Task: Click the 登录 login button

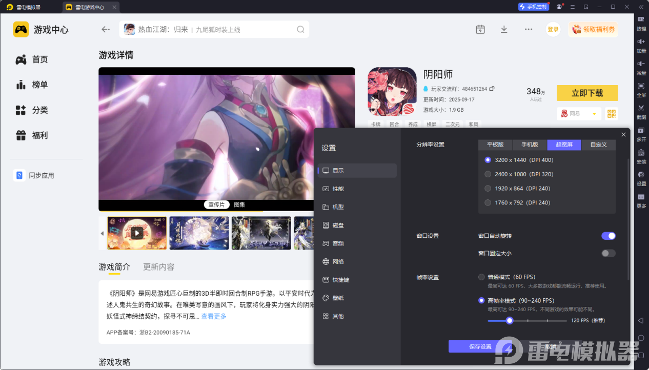Action: [x=553, y=29]
